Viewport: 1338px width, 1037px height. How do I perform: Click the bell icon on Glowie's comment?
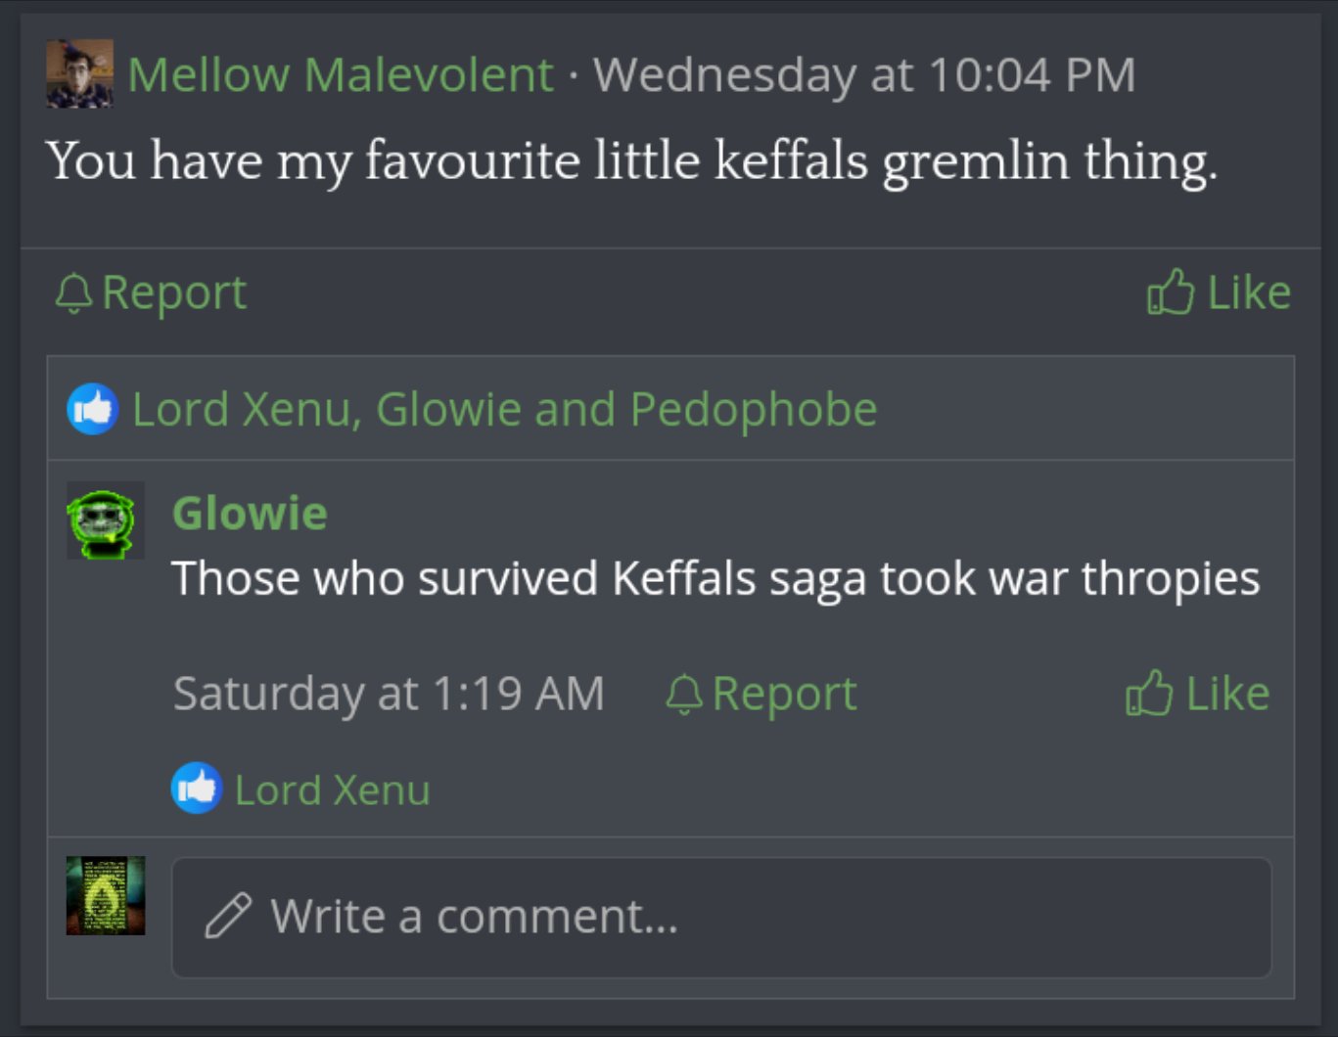pos(684,695)
